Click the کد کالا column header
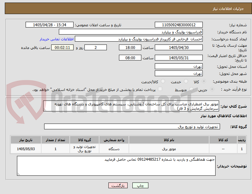The image size is (252, 194). click(x=223, y=140)
